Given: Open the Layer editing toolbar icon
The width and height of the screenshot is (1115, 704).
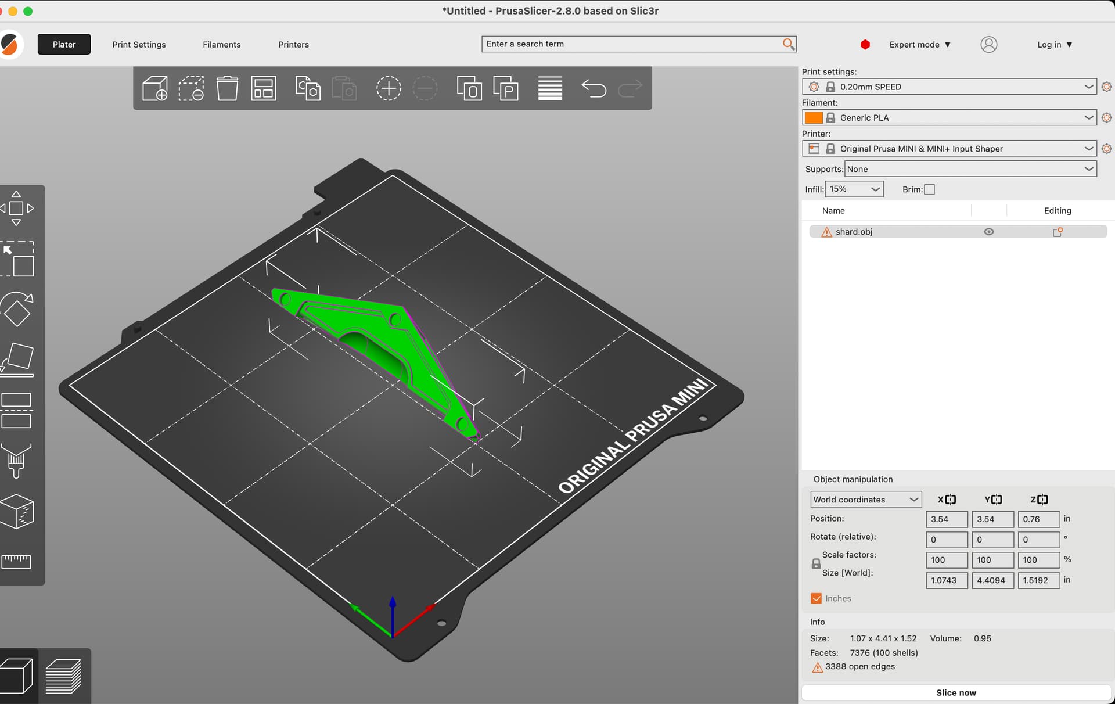Looking at the screenshot, I should [549, 88].
